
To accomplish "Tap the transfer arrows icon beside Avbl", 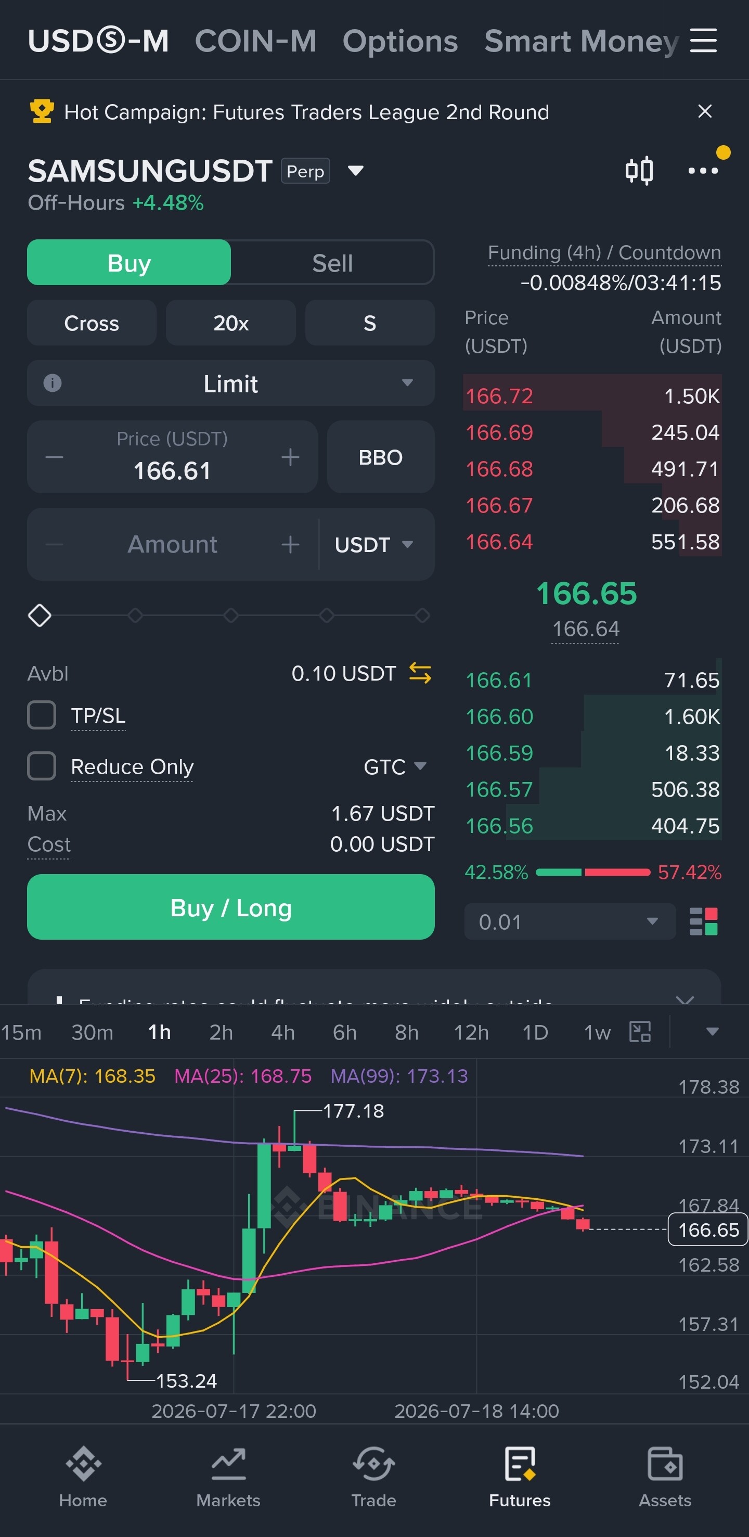I will (420, 673).
